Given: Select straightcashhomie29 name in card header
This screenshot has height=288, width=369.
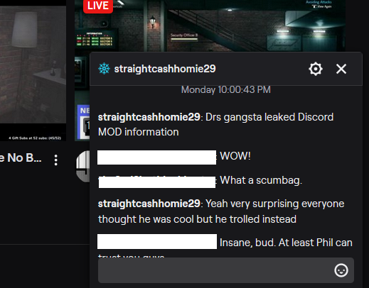Looking at the screenshot, I should tap(165, 69).
